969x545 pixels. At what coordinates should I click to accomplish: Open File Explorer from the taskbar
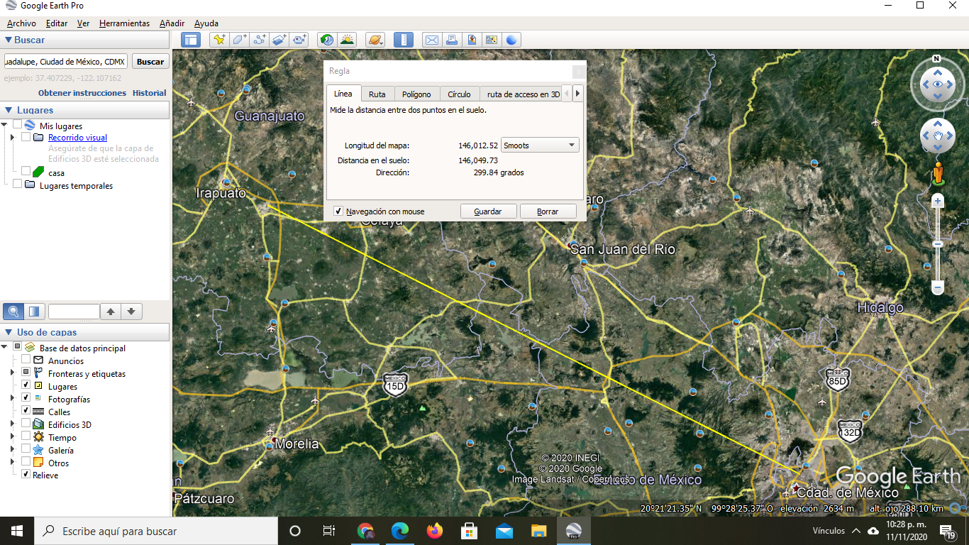(539, 531)
